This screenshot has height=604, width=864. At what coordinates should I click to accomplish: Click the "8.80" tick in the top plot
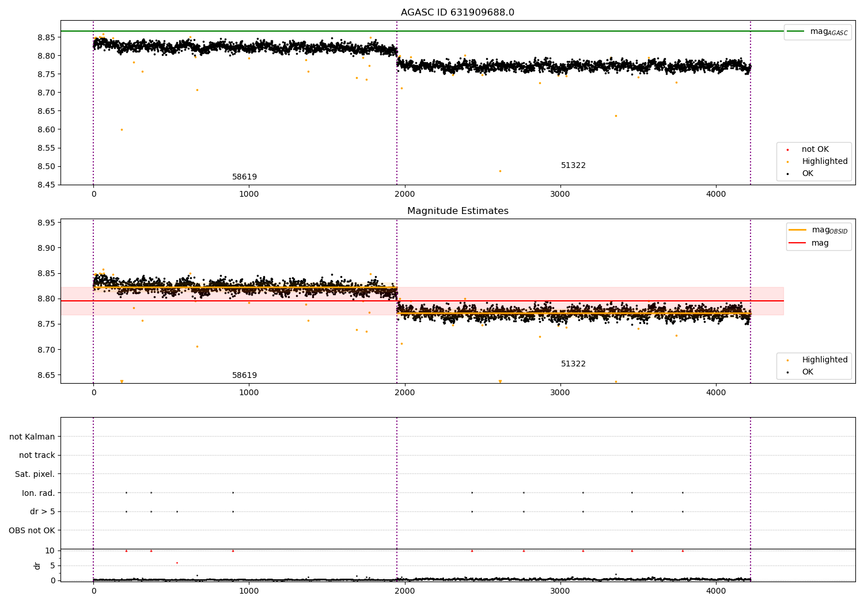[46, 56]
